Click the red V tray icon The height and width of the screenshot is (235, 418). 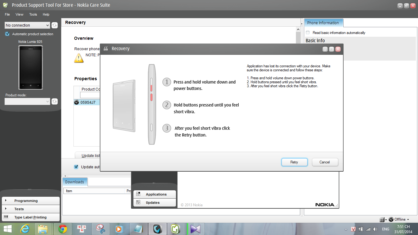pos(353,229)
